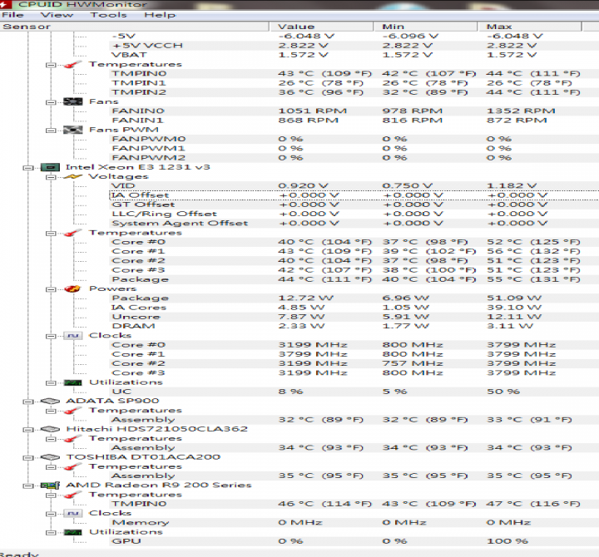Click the TOSHIBA DT01ACA200 drive icon
Image resolution: width=599 pixels, height=557 pixels.
click(50, 457)
